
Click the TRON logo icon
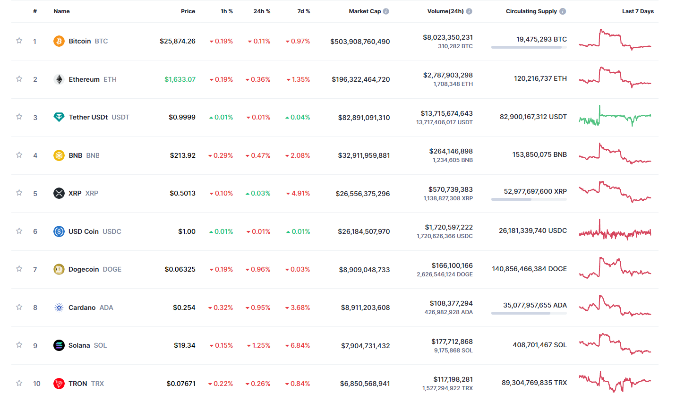(x=59, y=384)
